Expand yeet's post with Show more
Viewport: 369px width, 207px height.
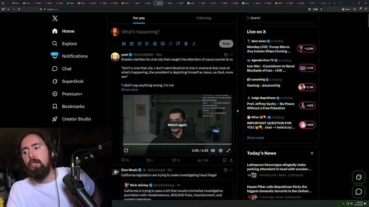129,89
